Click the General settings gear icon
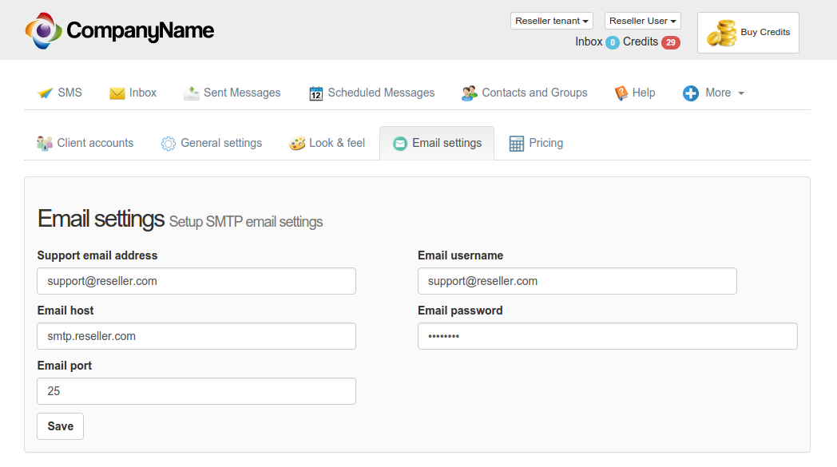This screenshot has height=467, width=837. (x=168, y=144)
